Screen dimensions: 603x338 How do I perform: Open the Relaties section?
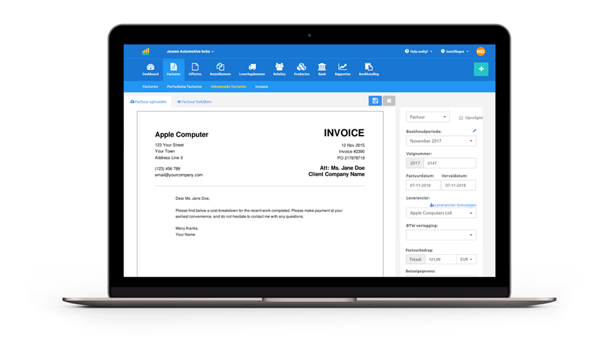tap(279, 69)
